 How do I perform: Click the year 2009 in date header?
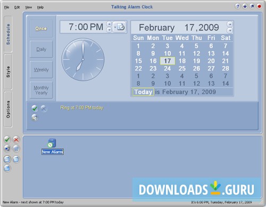click(x=209, y=27)
